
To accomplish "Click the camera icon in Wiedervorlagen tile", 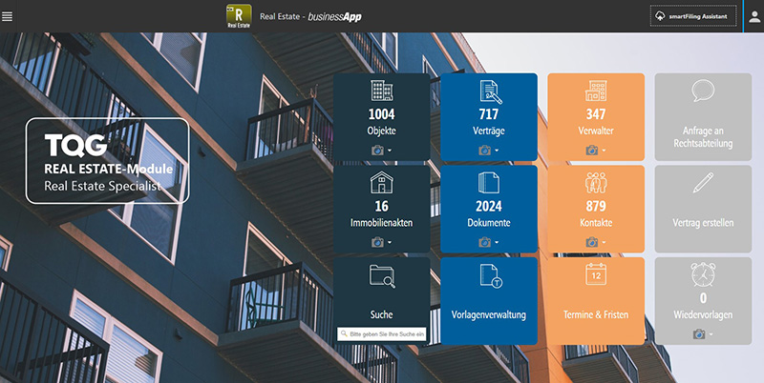I will tap(699, 333).
